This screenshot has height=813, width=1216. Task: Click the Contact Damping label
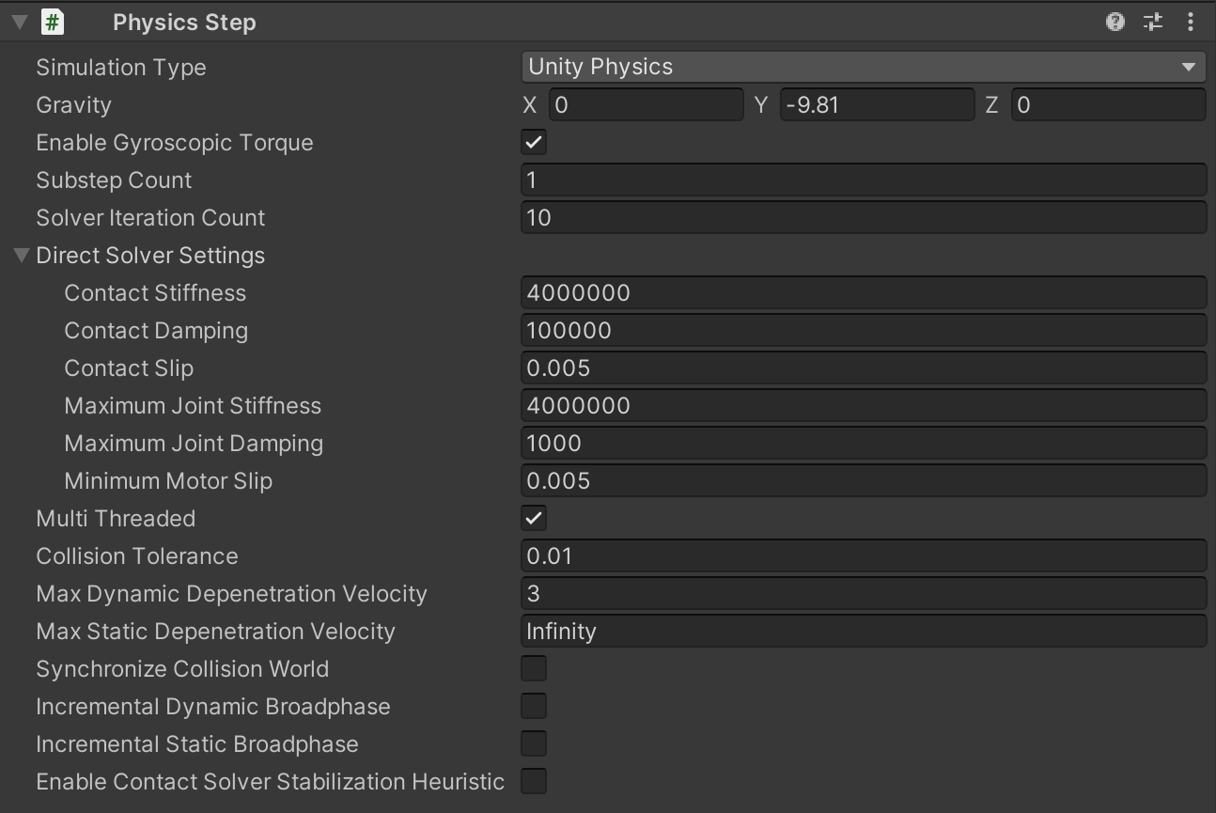coord(156,331)
